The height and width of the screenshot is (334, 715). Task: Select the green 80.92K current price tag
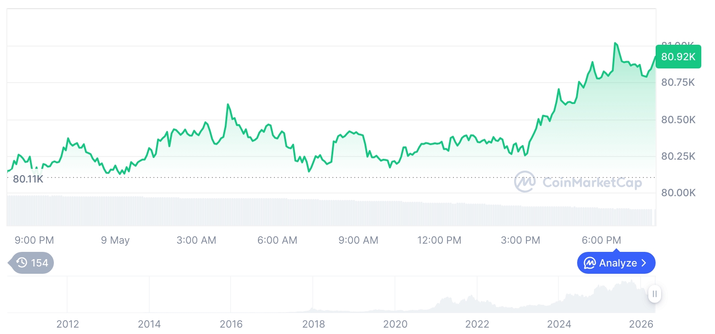click(678, 57)
